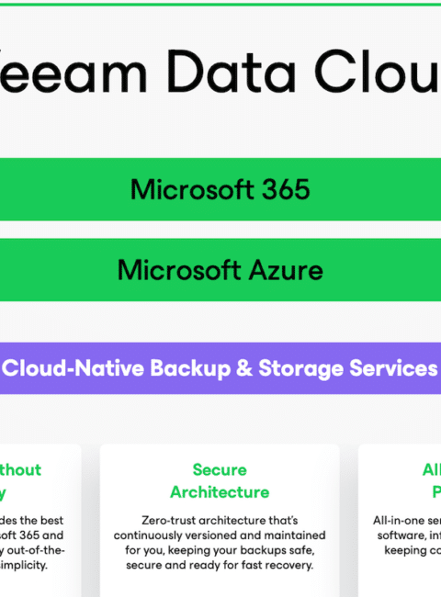The height and width of the screenshot is (597, 441).
Task: Click the "for you, keeping your backups safe," line
Action: (220, 550)
